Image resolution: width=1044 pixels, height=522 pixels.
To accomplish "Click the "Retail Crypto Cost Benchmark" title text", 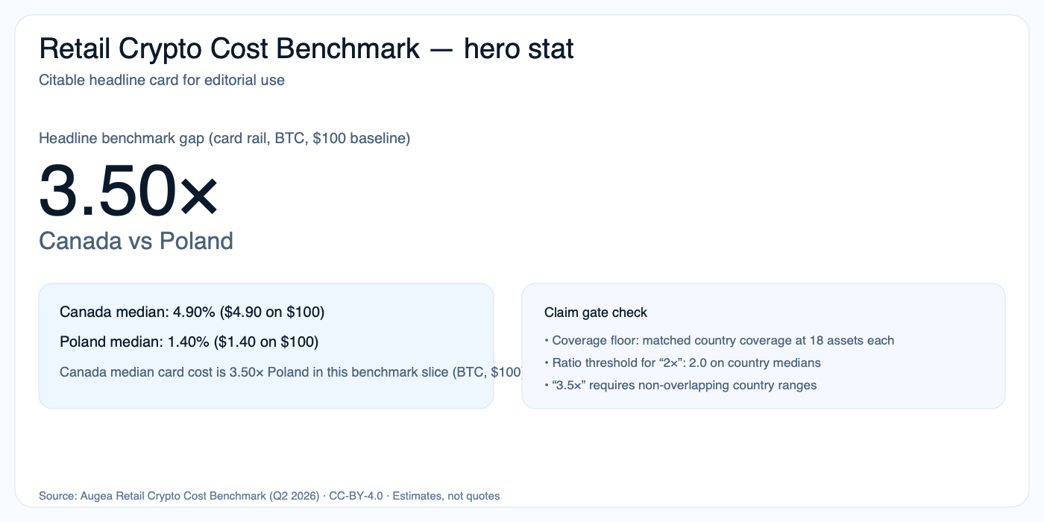I will (229, 49).
